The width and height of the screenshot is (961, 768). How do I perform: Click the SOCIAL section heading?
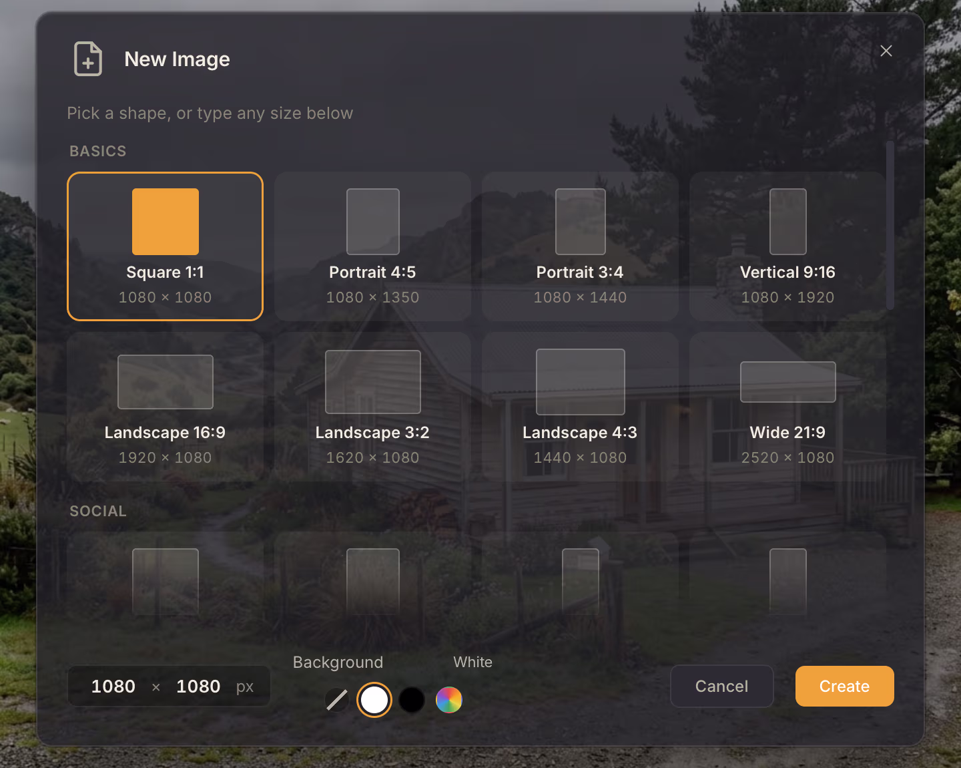[98, 511]
